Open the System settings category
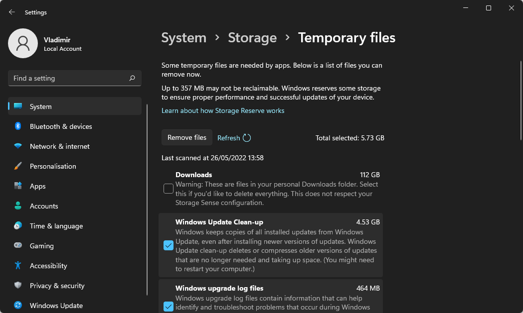This screenshot has width=523, height=313. coord(75,106)
